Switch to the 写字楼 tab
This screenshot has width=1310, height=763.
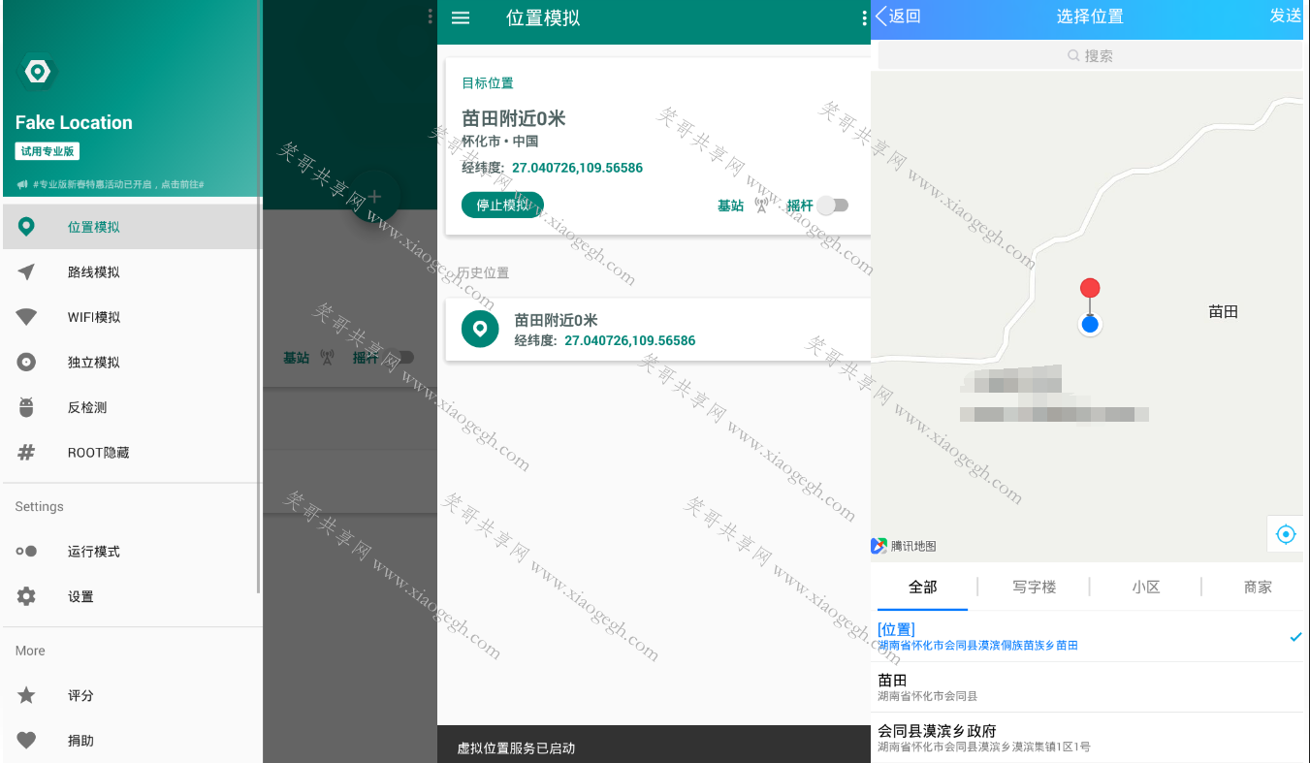1035,587
